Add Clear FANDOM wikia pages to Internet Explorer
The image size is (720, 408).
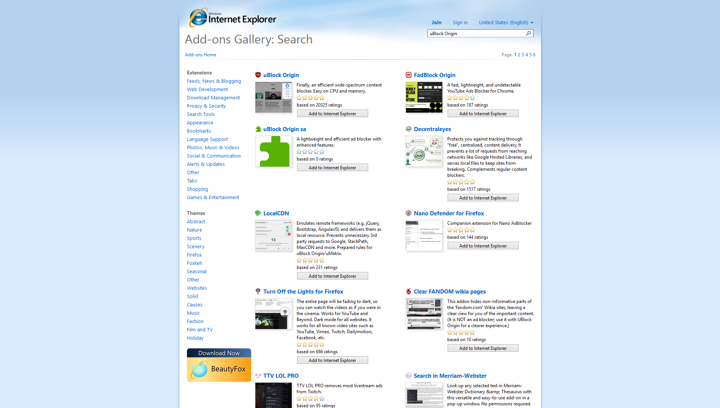point(483,348)
